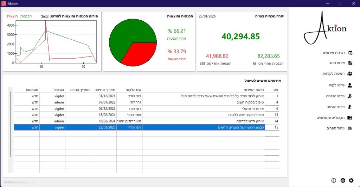Image resolution: width=360 pixels, height=187 pixels.
Task: Open the ניהול ספרים bookkeeping icon
Action: pos(350,128)
